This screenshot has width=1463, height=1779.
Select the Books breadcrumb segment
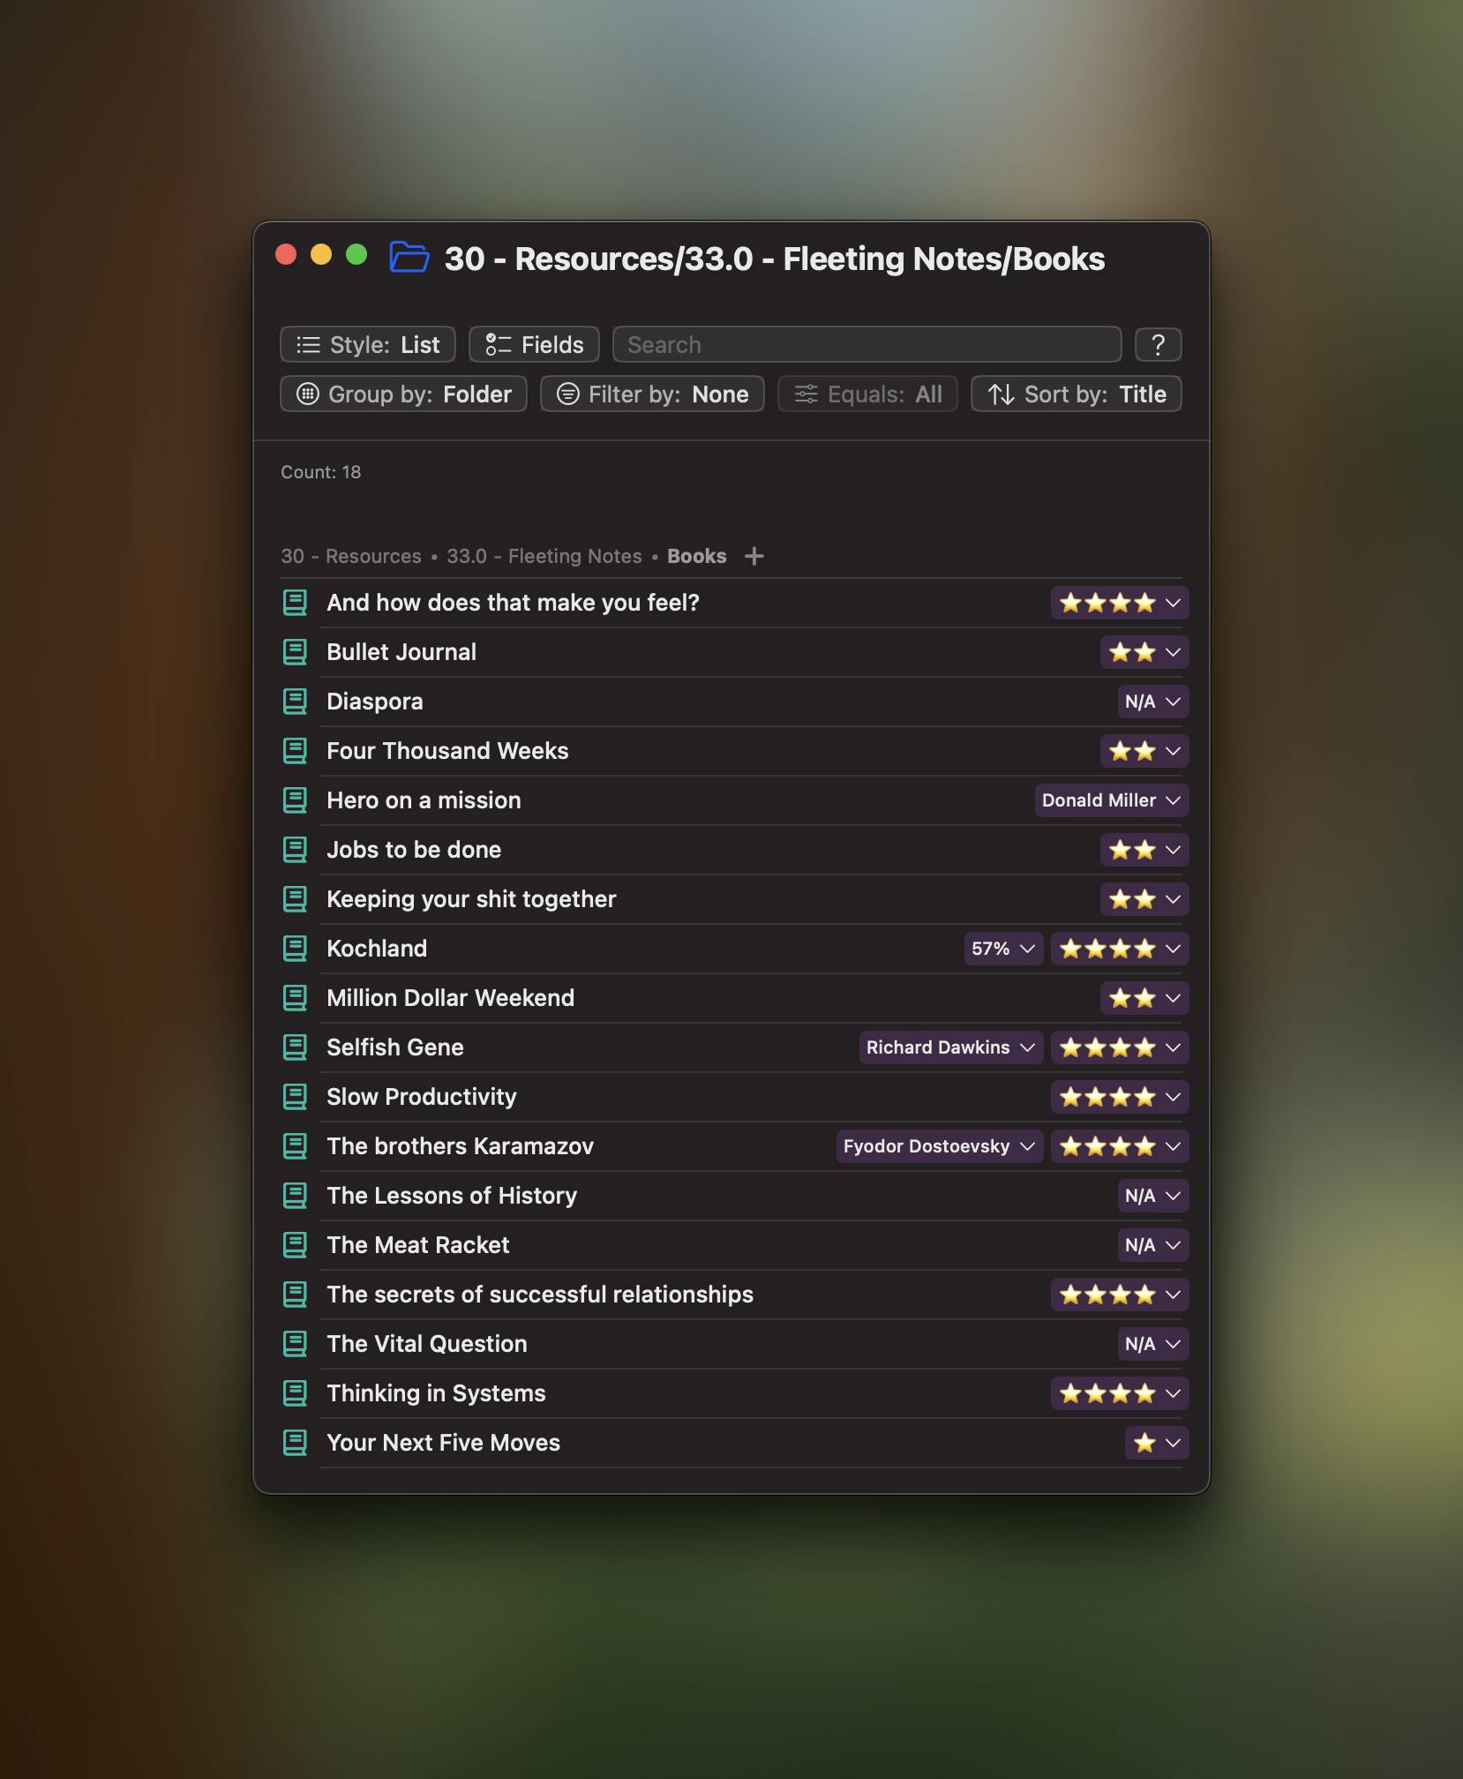(x=696, y=556)
